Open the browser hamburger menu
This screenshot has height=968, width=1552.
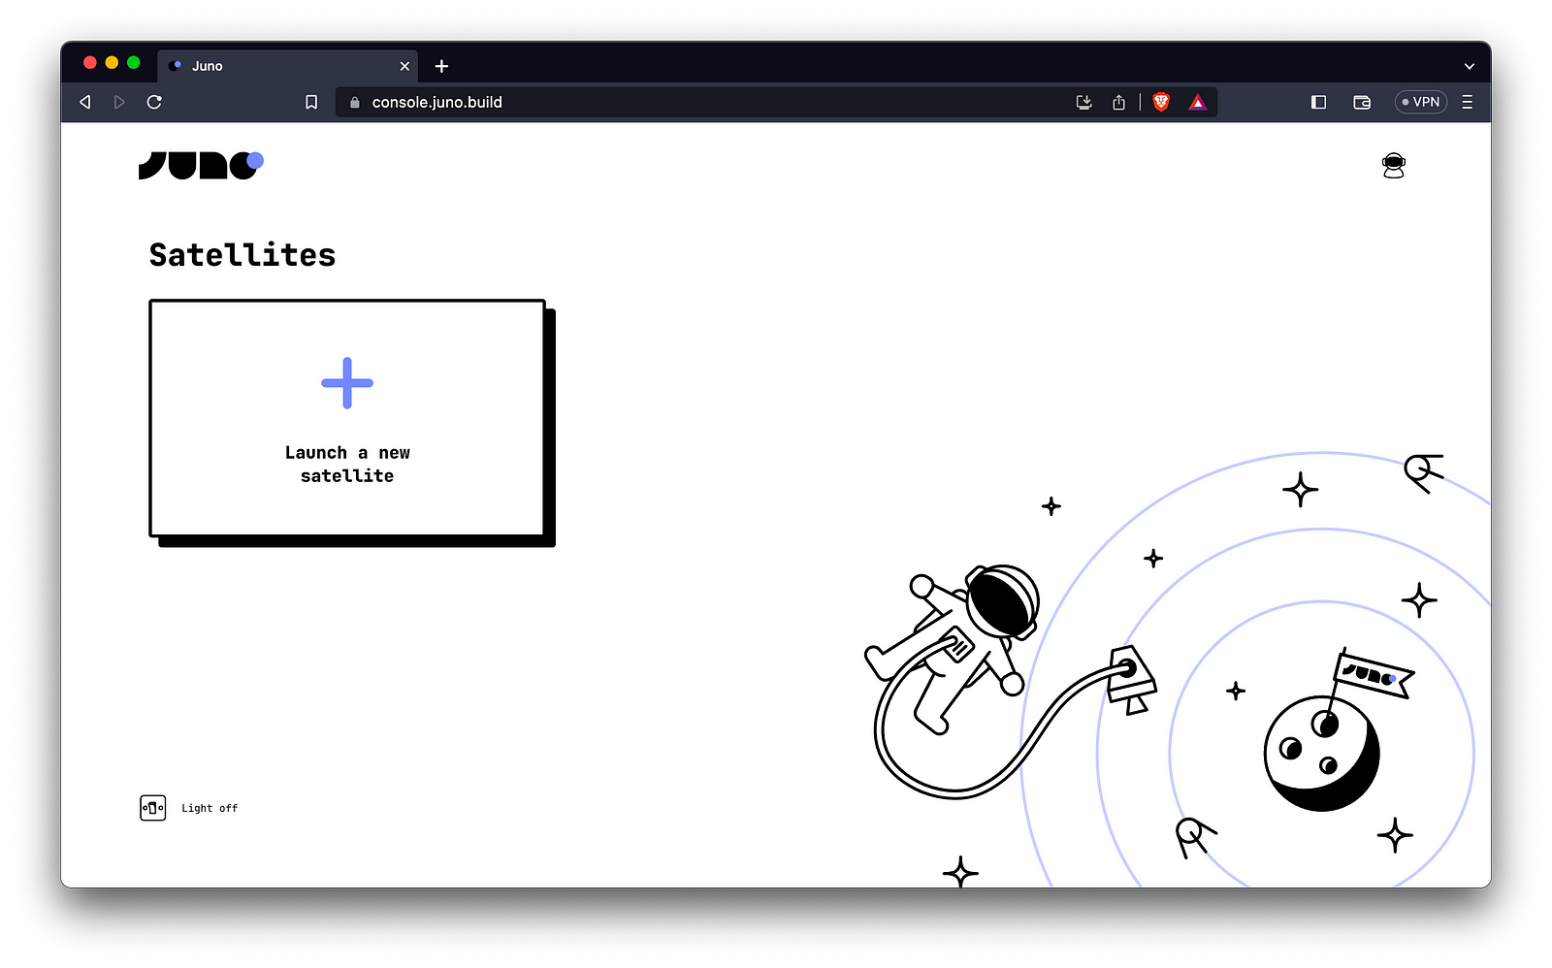tap(1468, 101)
